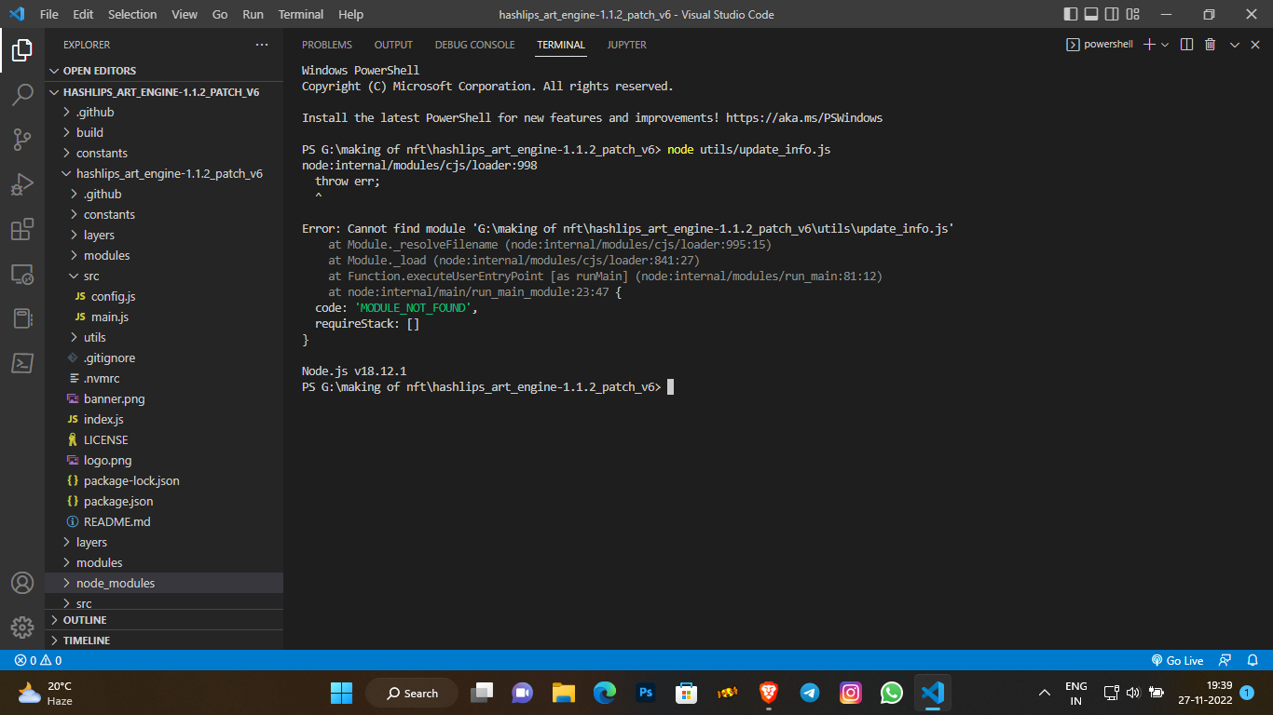Open the Remote Explorer icon
This screenshot has width=1273, height=715.
tap(22, 274)
